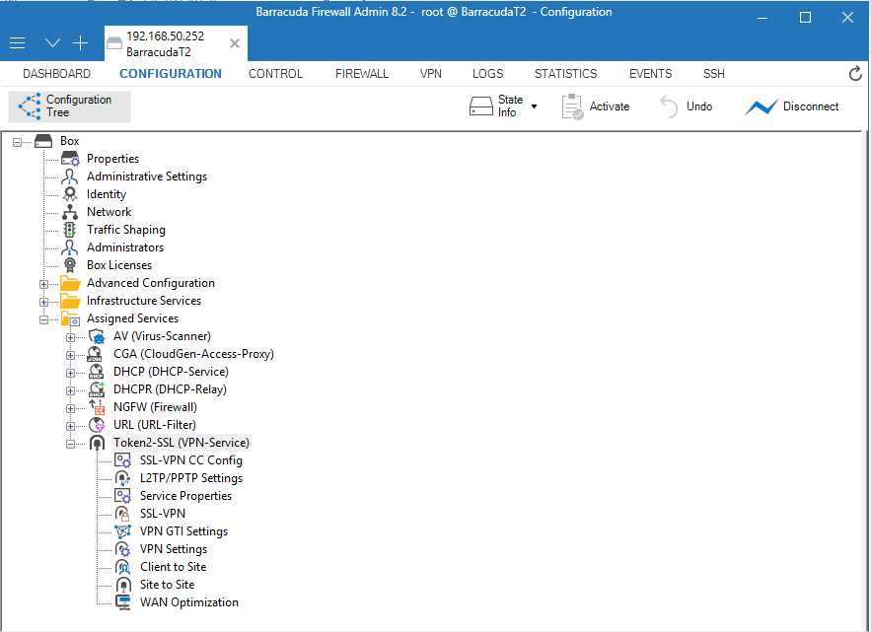
Task: Select the CONFIGURATION tab
Action: (x=171, y=74)
